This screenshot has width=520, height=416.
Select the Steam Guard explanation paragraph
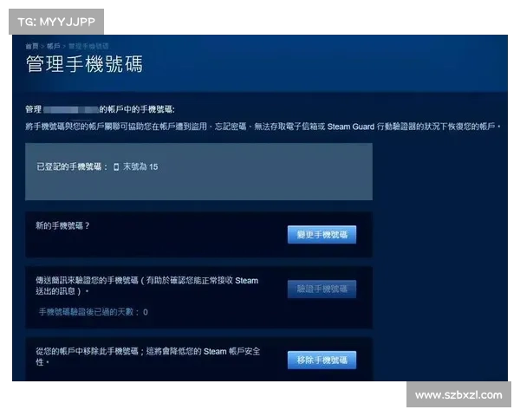(x=263, y=127)
